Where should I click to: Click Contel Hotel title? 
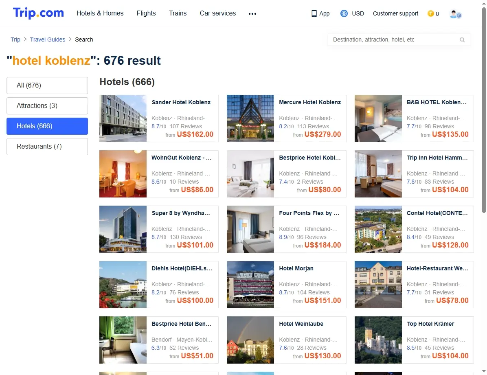(x=437, y=213)
